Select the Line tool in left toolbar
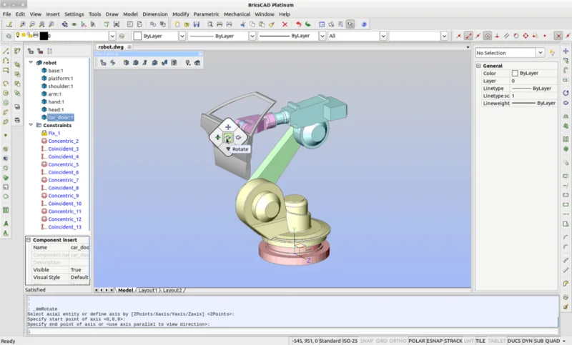The height and width of the screenshot is (345, 572). tap(6, 51)
